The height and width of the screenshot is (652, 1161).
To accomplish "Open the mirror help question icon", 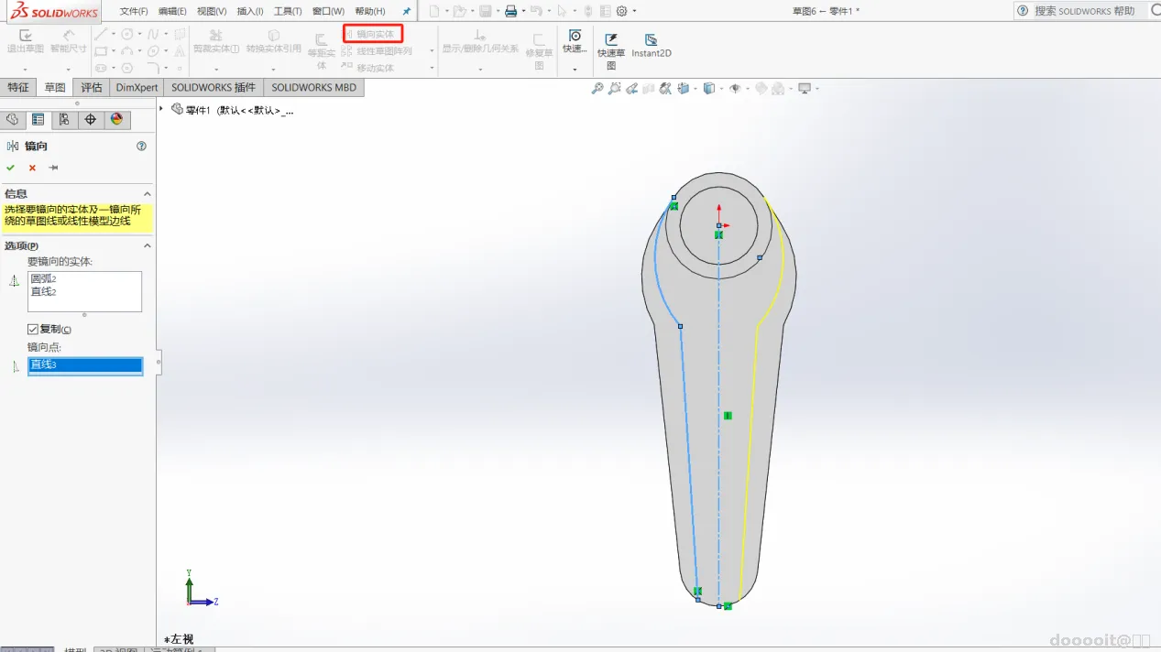I will [141, 146].
